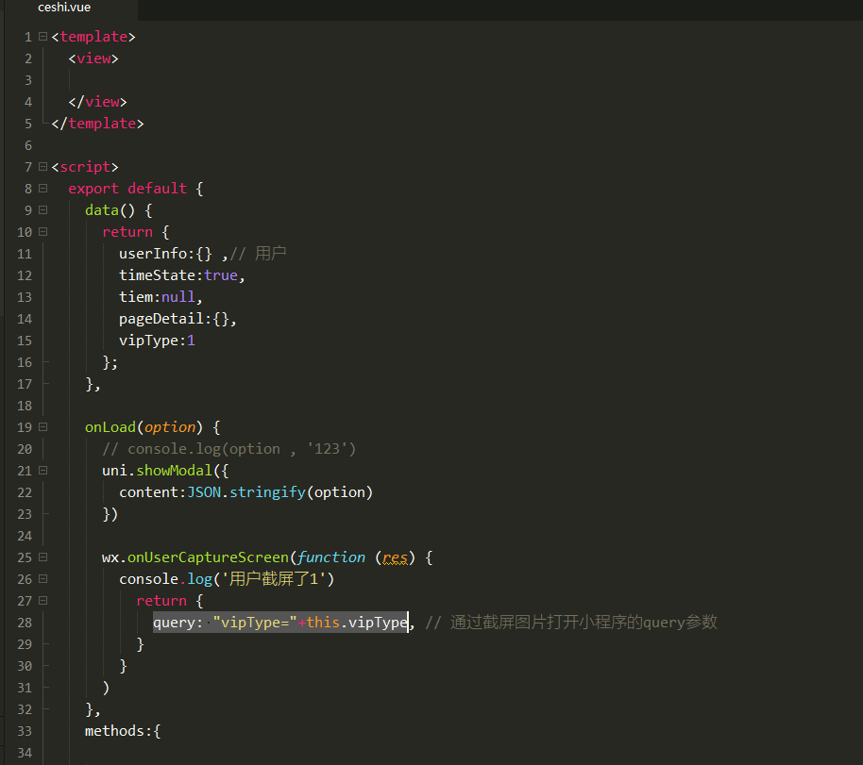Collapse the fold marker on line 26

click(x=42, y=579)
